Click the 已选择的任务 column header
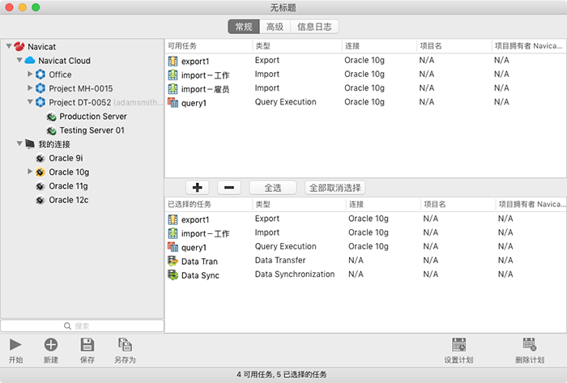The image size is (567, 383). pos(208,204)
